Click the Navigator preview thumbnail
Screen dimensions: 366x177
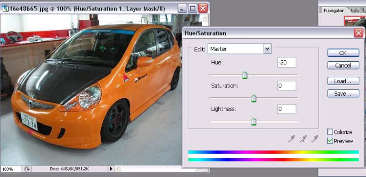coord(355,21)
